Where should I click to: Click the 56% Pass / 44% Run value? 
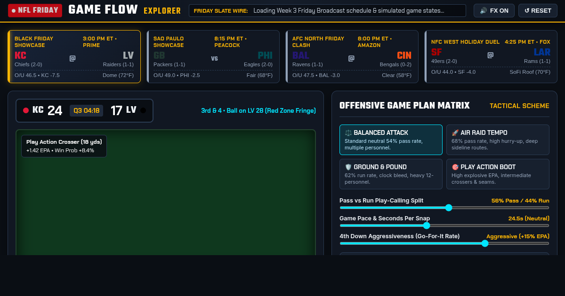point(520,201)
